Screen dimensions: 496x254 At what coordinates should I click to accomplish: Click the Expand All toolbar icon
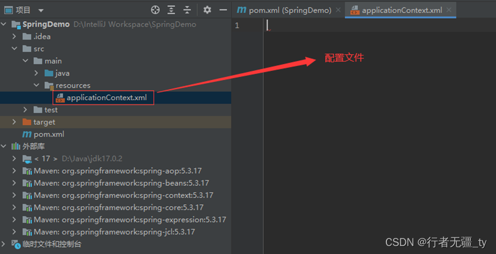[x=171, y=10]
